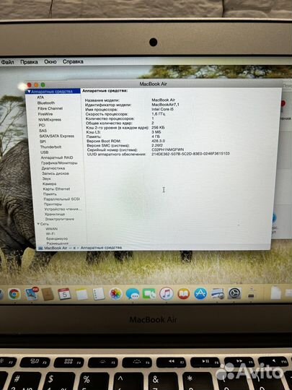Viewport: 292px width, 390px height.
Task: Click the MacBook Air window title
Action: (153, 84)
